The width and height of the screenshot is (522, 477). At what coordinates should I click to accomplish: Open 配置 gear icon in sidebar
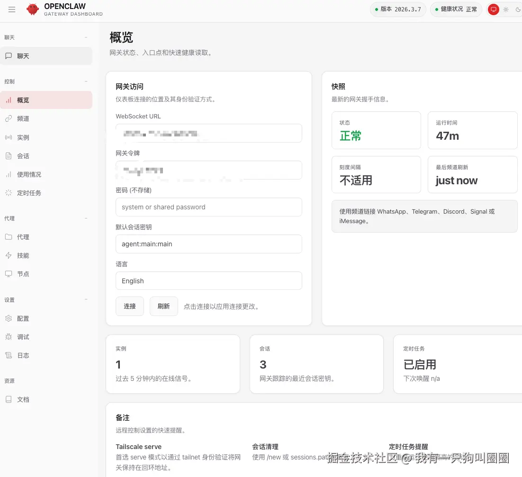9,318
